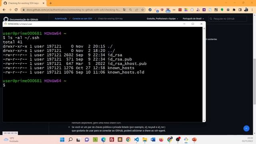Screen dimensions: 256x144
Task: Open File Explorer from the taskbar
Action: pyautogui.click(x=145, y=140)
